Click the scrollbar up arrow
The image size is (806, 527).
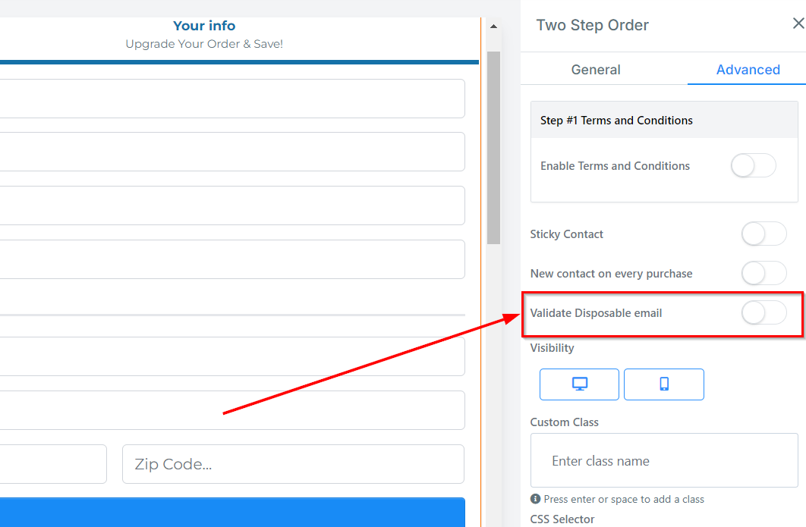coord(493,27)
